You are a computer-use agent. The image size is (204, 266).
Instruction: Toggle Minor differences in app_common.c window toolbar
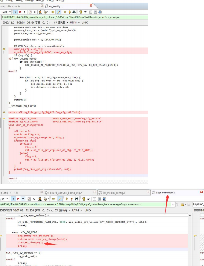pos(34,199)
